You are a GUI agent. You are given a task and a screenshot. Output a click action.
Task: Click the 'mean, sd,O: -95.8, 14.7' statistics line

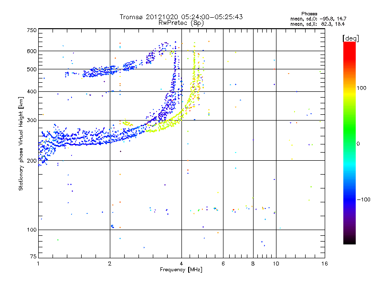click(x=318, y=19)
